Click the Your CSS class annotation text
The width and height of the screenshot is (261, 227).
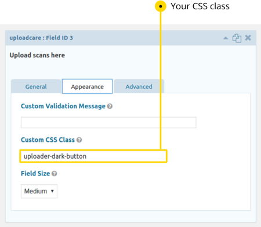pyautogui.click(x=200, y=6)
